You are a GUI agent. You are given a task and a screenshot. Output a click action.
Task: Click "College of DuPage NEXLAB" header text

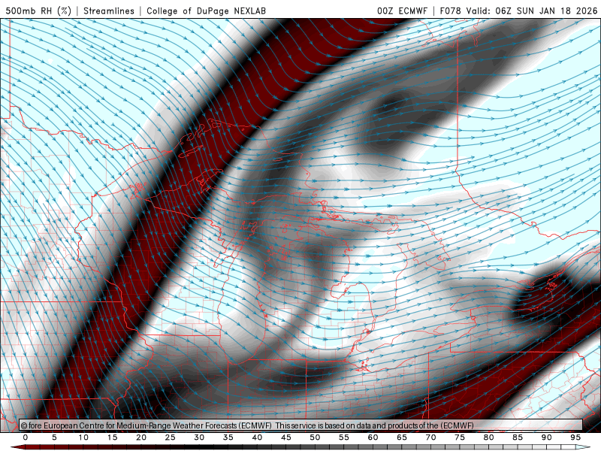point(206,11)
